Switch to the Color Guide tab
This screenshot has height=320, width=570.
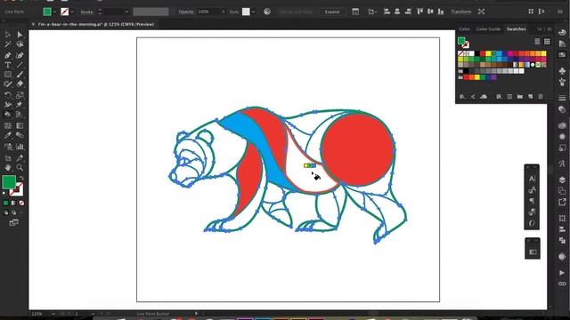click(x=488, y=29)
